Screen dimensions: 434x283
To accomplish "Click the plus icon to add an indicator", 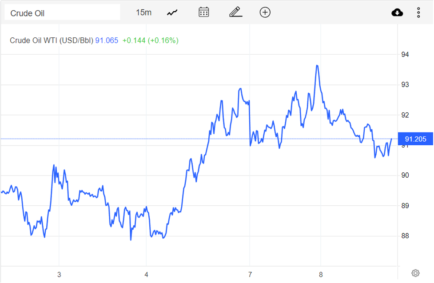I will [265, 12].
